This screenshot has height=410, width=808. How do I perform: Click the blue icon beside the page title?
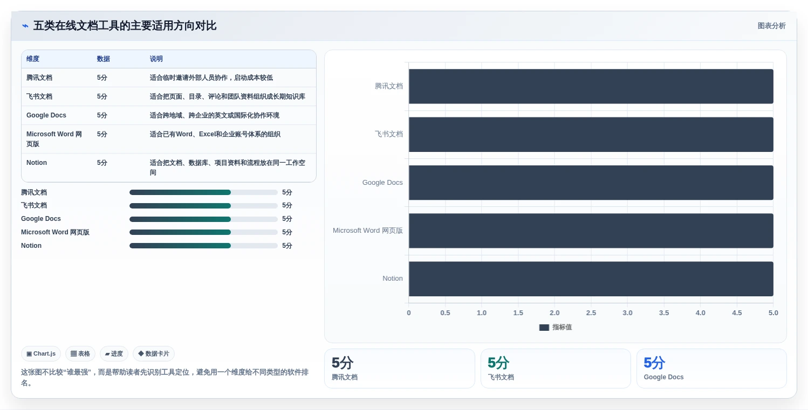tap(25, 26)
